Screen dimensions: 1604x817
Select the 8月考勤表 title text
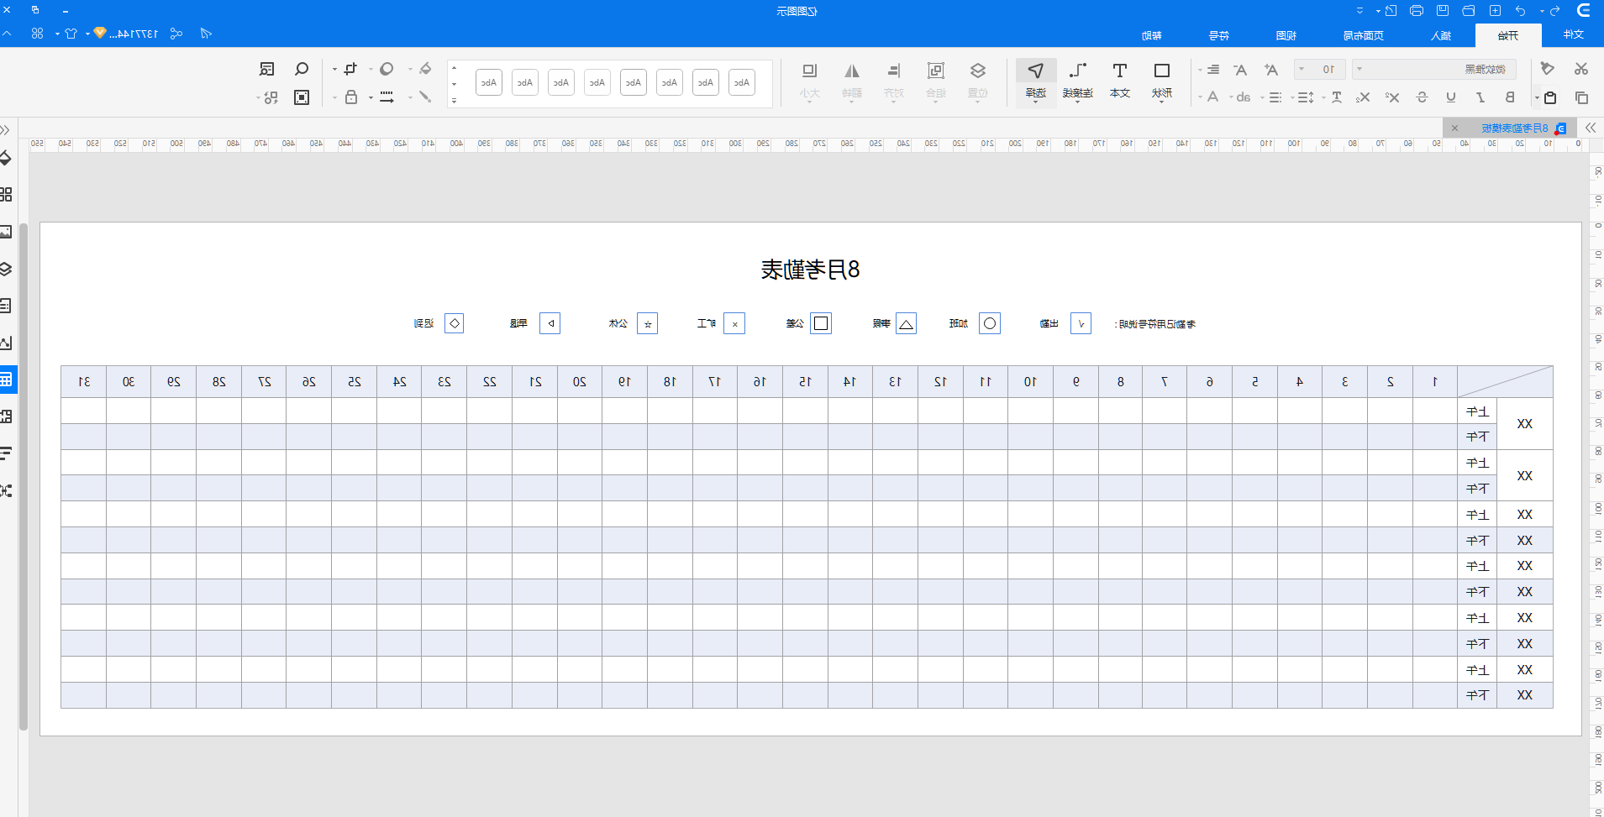(x=810, y=270)
